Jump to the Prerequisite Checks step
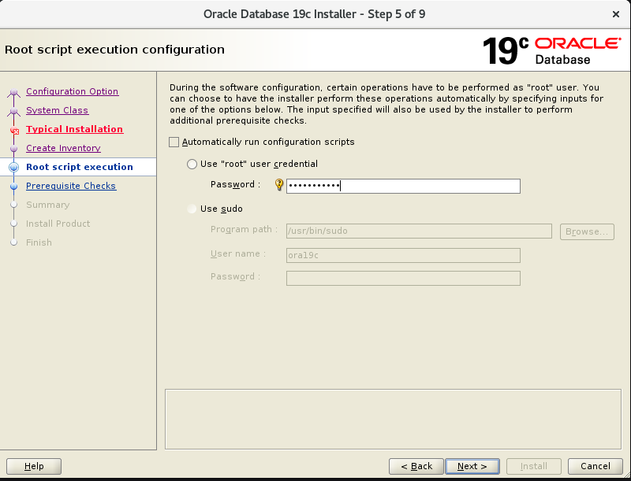 [x=71, y=186]
